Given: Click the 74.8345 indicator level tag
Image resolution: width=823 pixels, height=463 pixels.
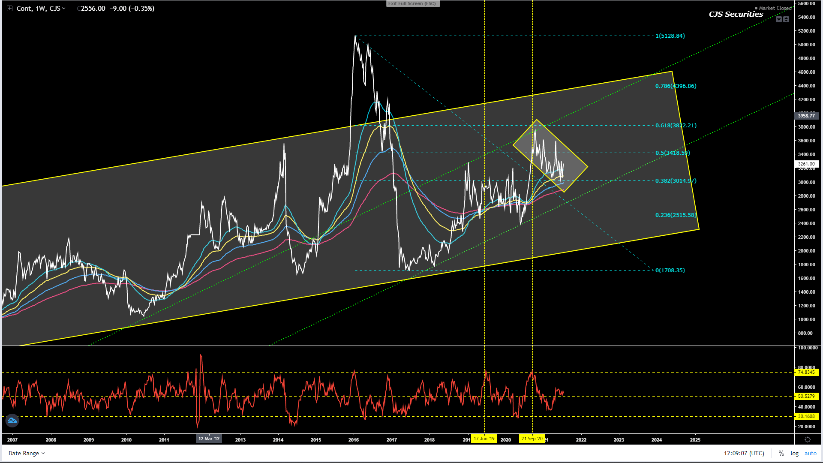Looking at the screenshot, I should pyautogui.click(x=806, y=372).
